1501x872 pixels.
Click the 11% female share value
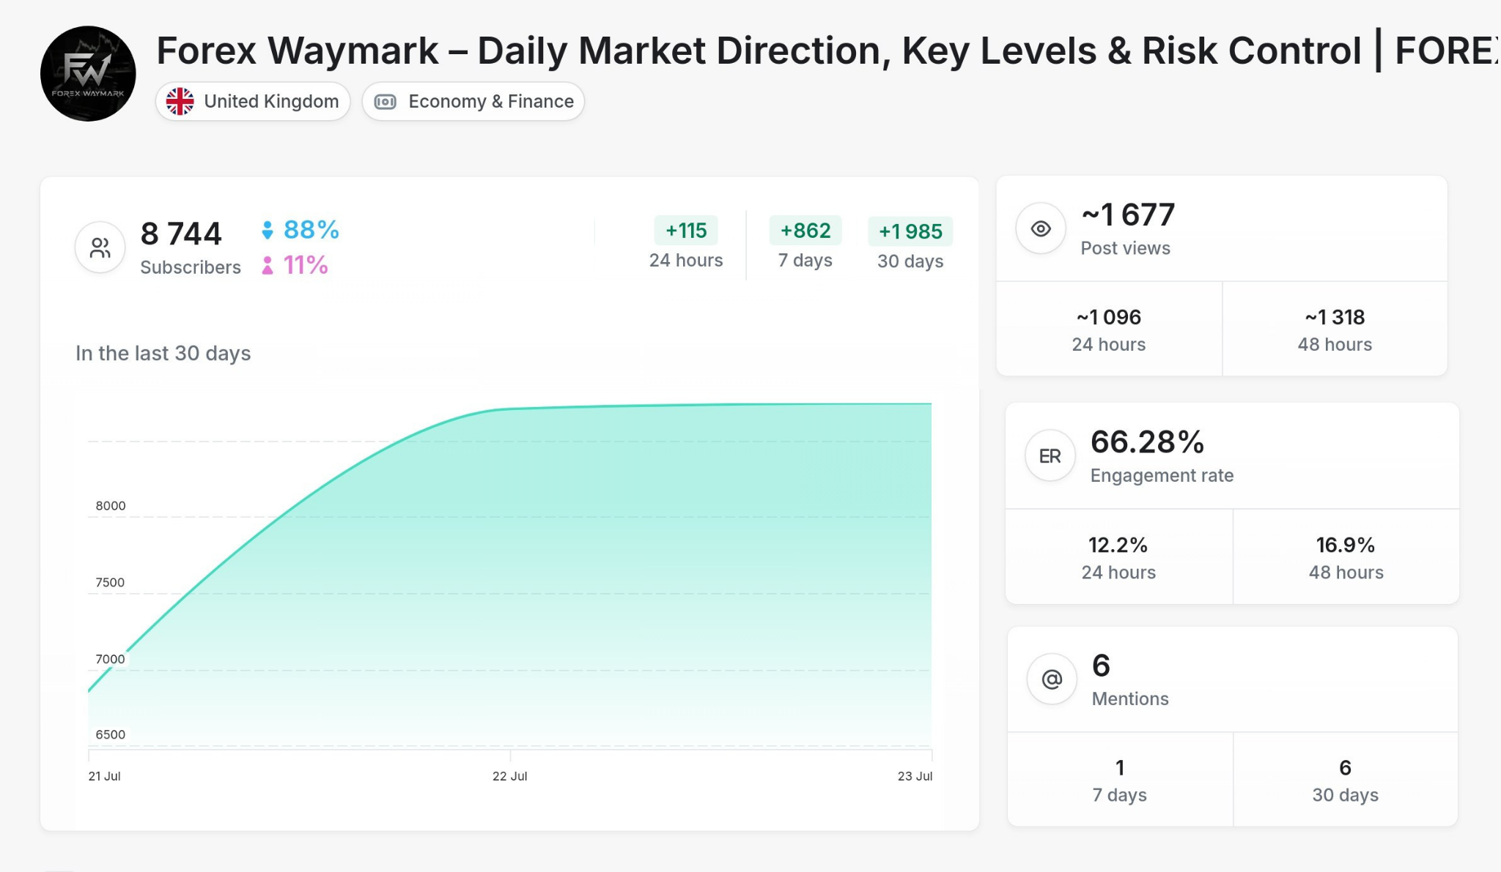pos(306,265)
